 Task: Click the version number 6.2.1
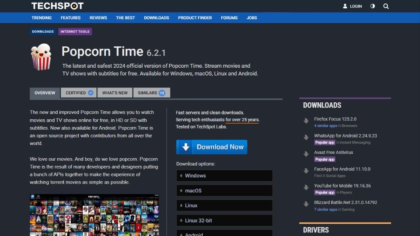point(156,53)
